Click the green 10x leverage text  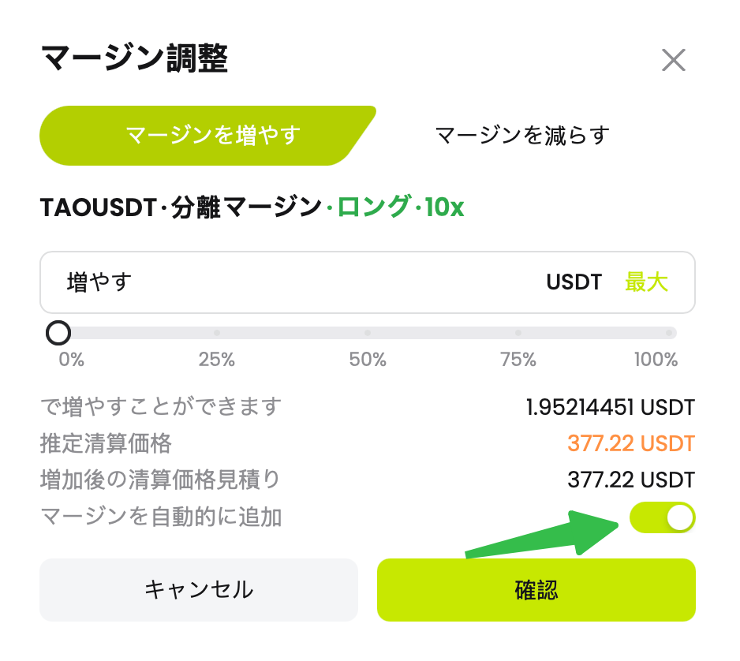coord(446,208)
